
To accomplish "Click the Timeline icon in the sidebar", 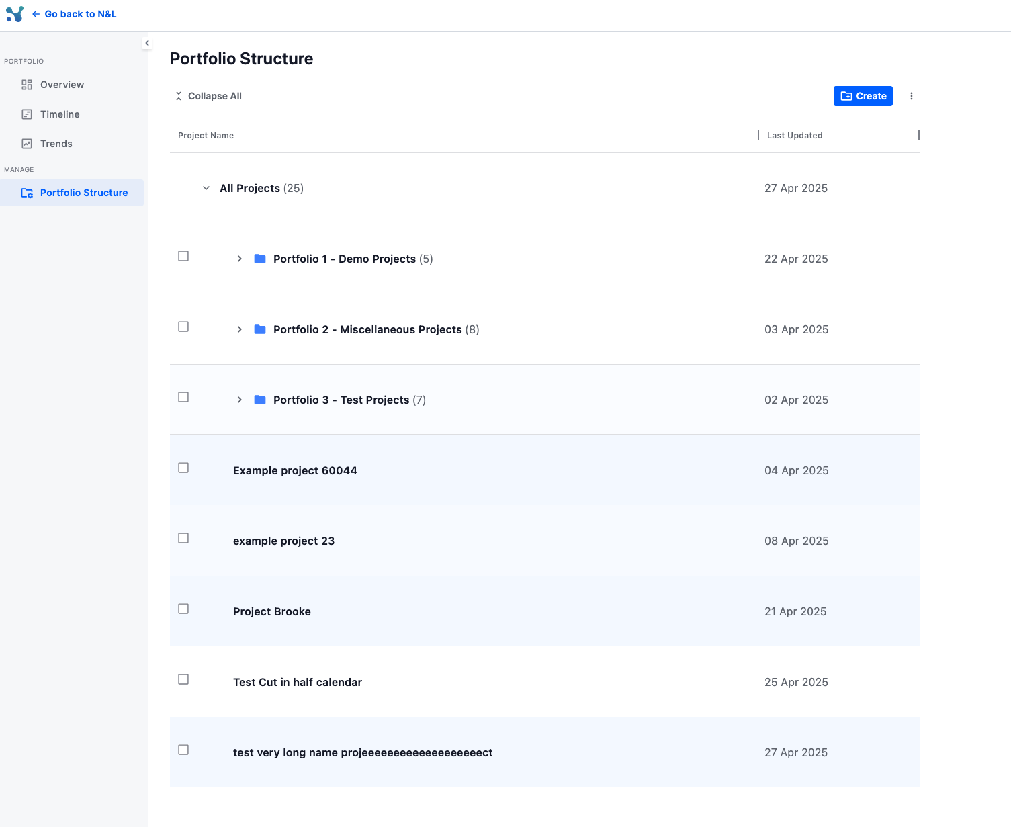I will 27,114.
